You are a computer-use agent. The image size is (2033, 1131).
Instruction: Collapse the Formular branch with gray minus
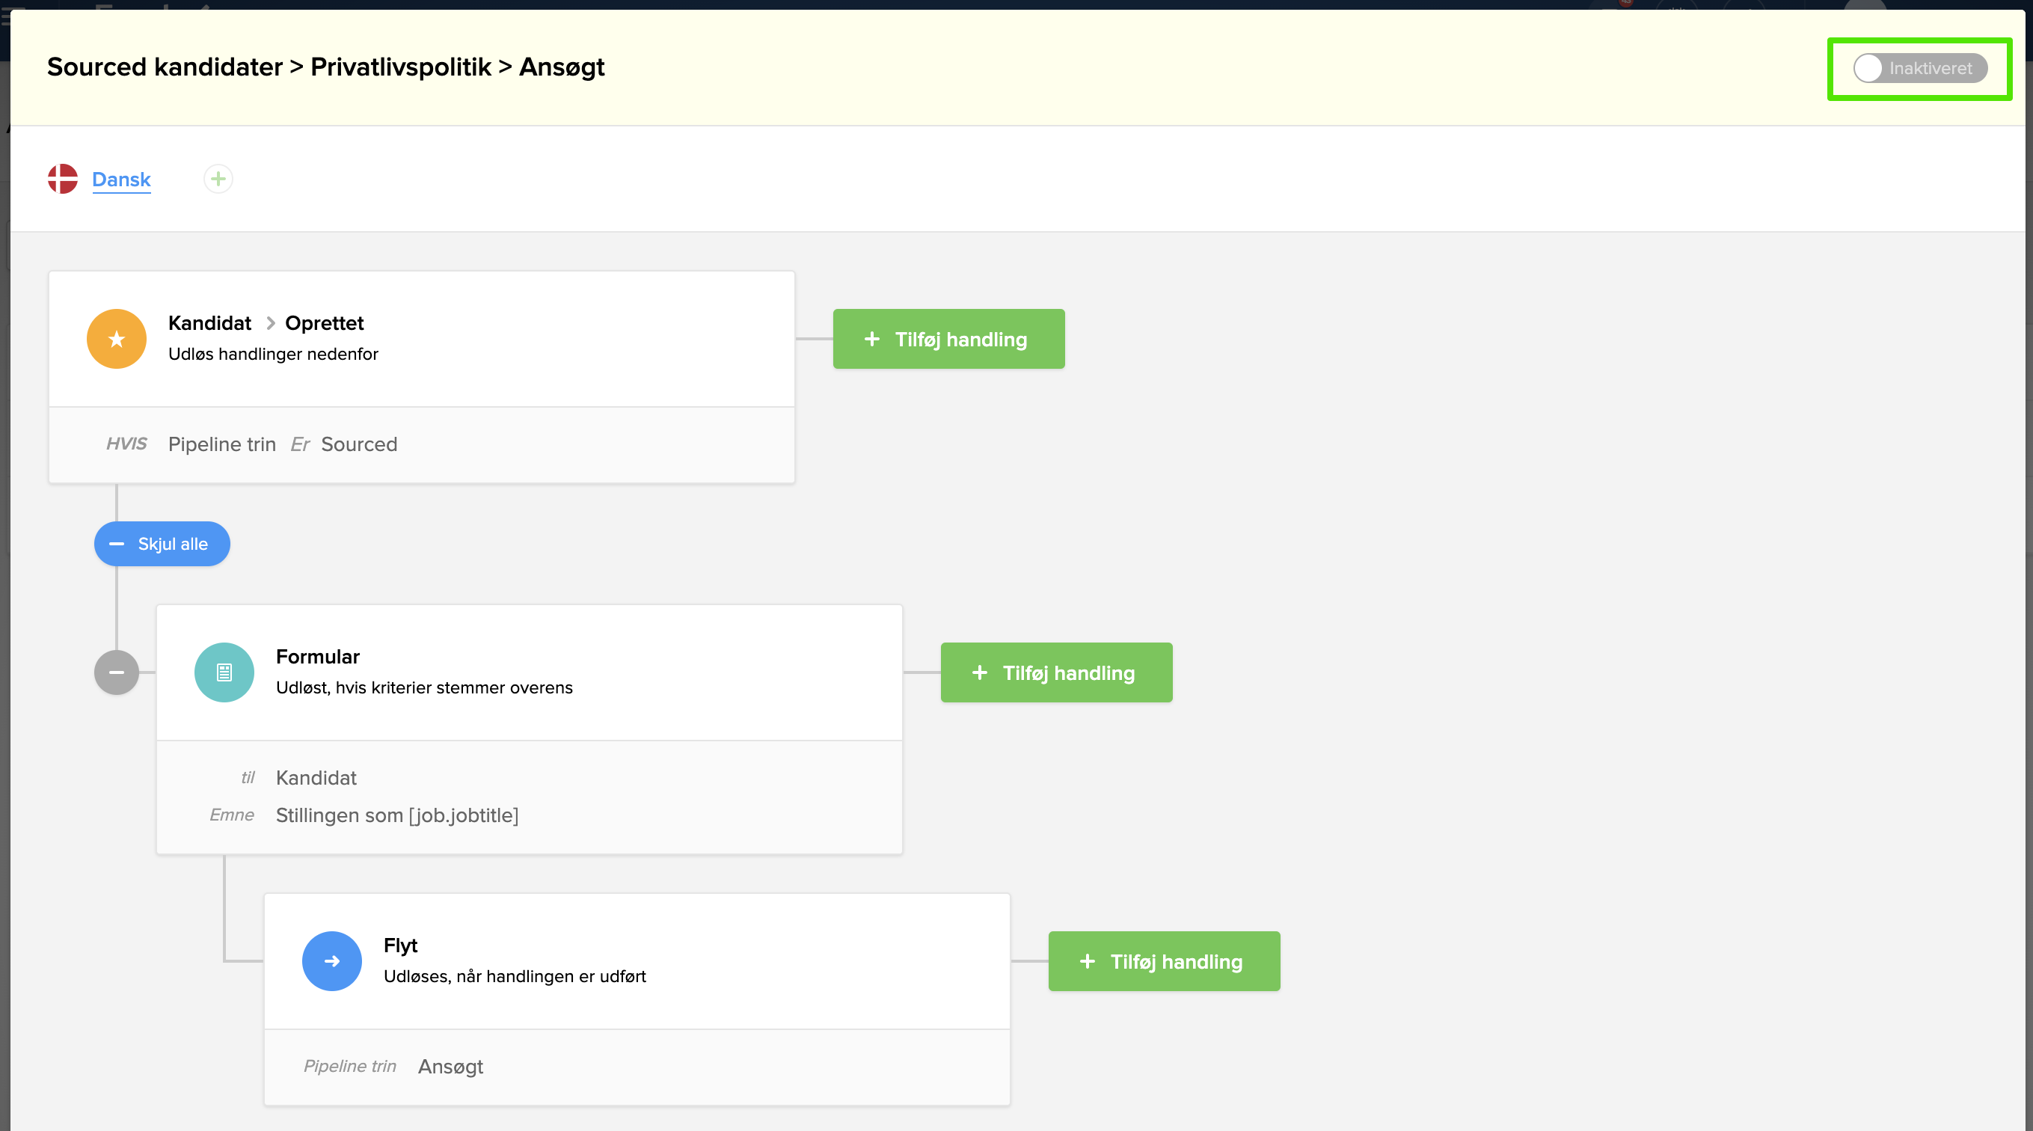(x=117, y=672)
